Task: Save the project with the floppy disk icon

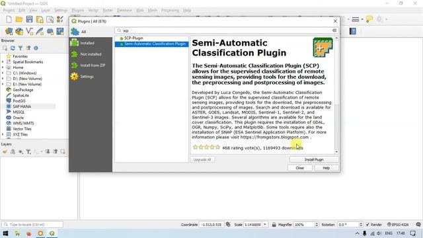Action: click(x=29, y=19)
